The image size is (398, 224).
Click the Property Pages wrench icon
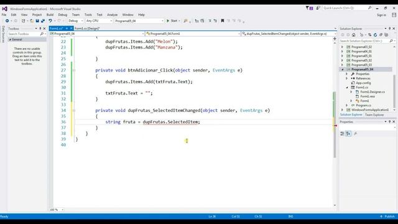(355, 134)
